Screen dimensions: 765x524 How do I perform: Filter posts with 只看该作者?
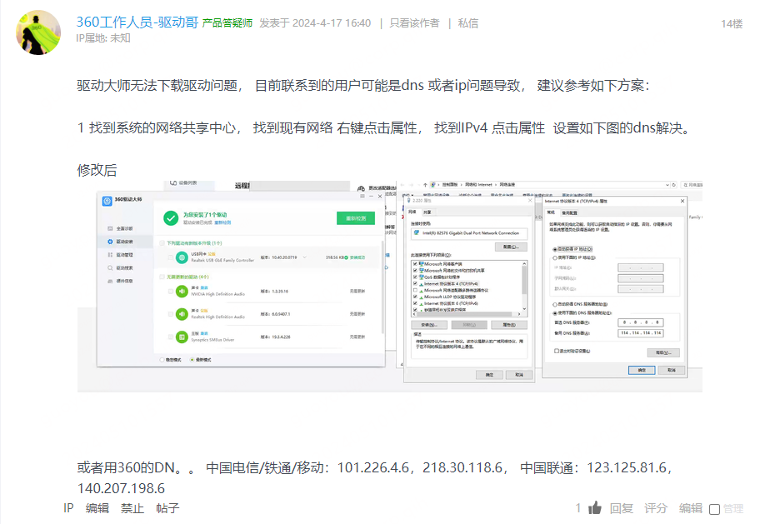(414, 23)
